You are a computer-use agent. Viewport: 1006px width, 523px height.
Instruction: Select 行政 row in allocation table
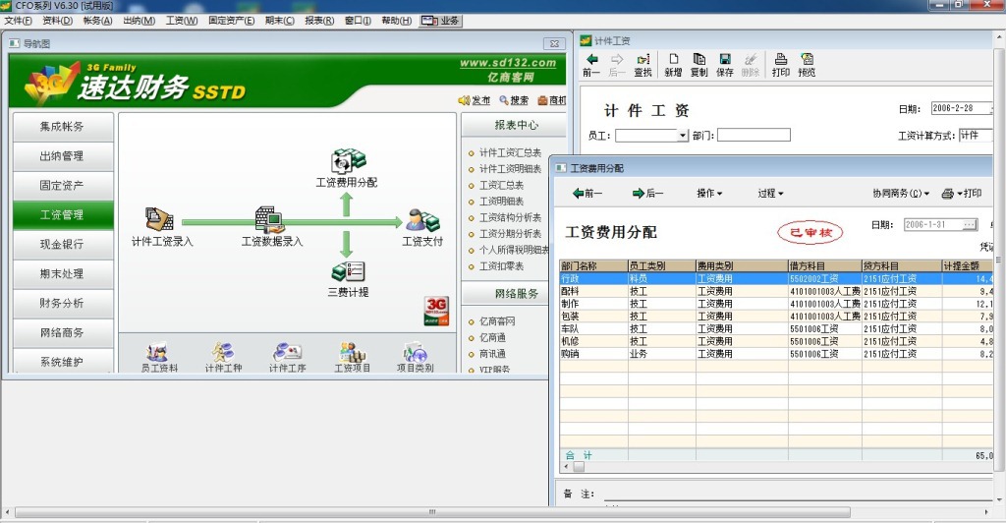776,278
